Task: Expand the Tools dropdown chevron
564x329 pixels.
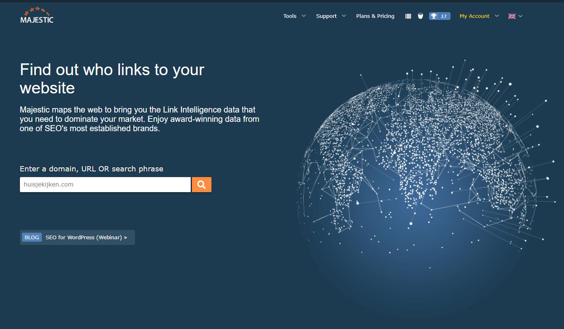Action: tap(303, 16)
